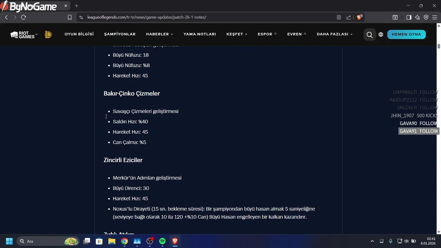Select text 'Merkür'ün Adımları geliştirmesi'
This screenshot has height=248, width=441.
tap(147, 178)
